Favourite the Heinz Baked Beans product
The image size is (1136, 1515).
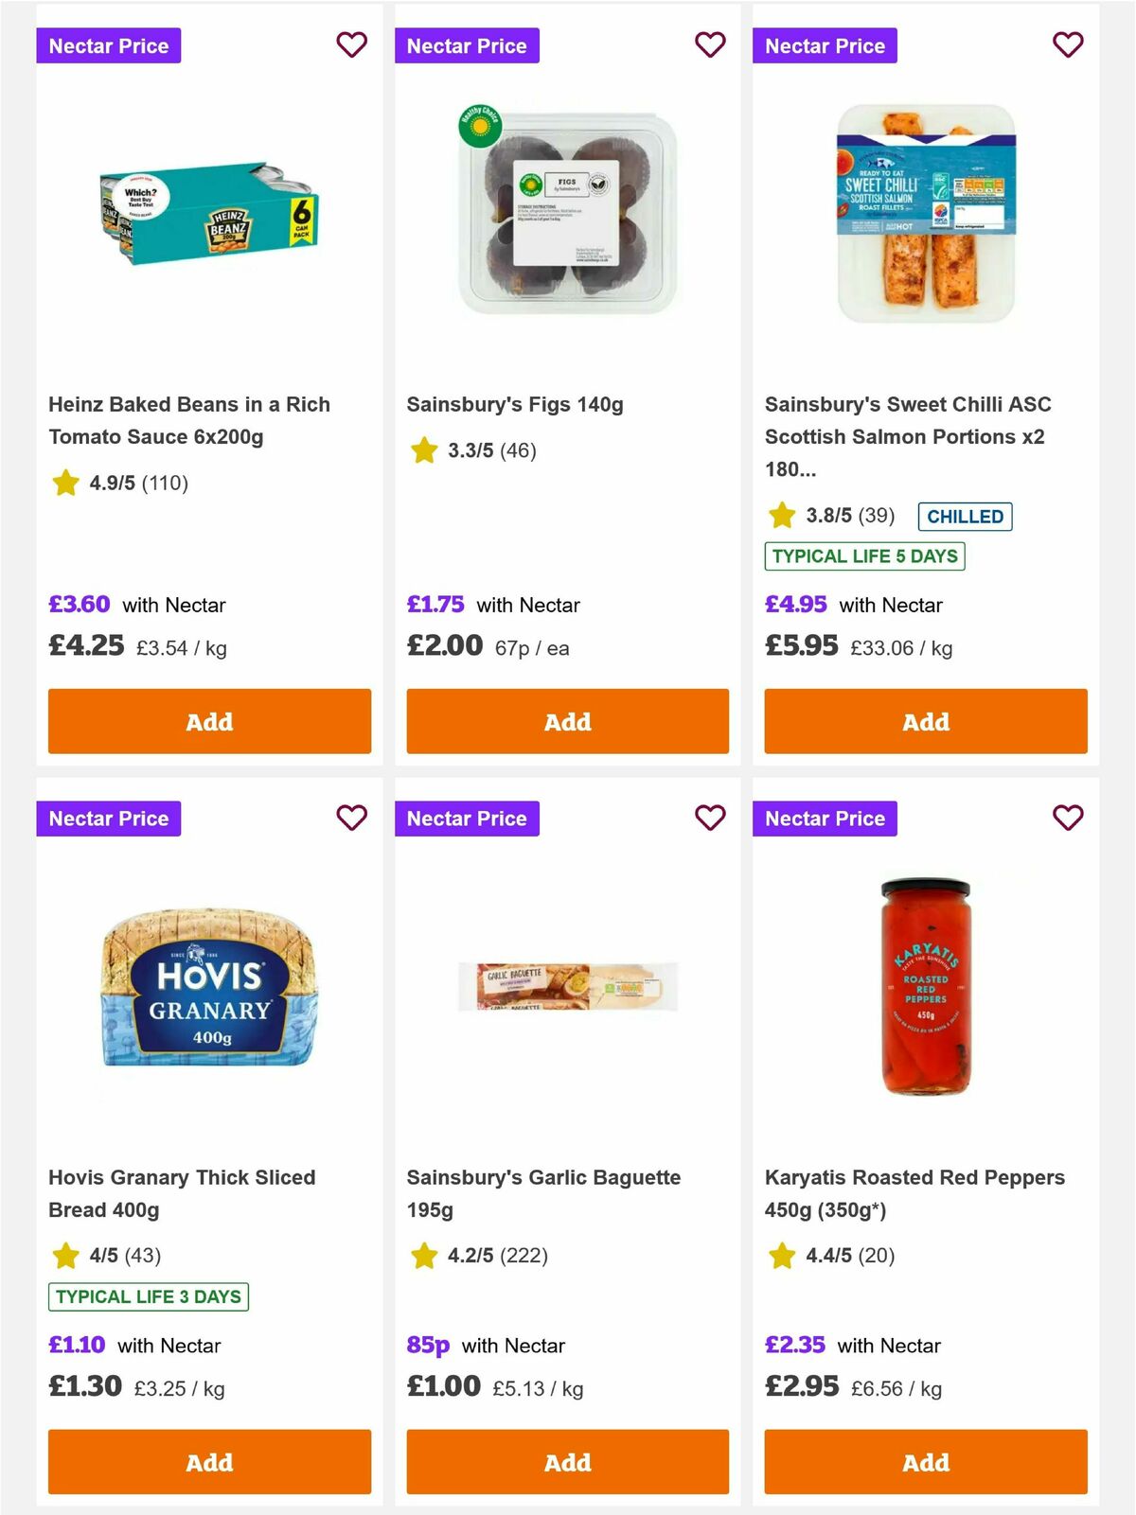(351, 44)
